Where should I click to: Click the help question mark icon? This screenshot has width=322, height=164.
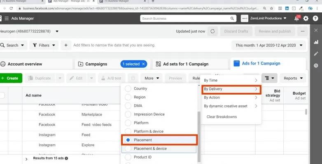315,18
